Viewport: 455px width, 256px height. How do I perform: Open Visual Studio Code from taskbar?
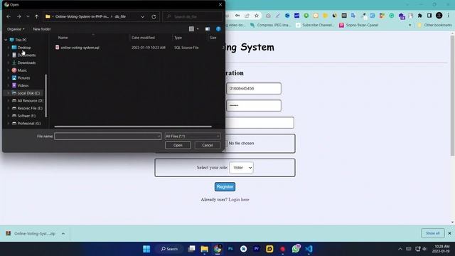coord(309,249)
